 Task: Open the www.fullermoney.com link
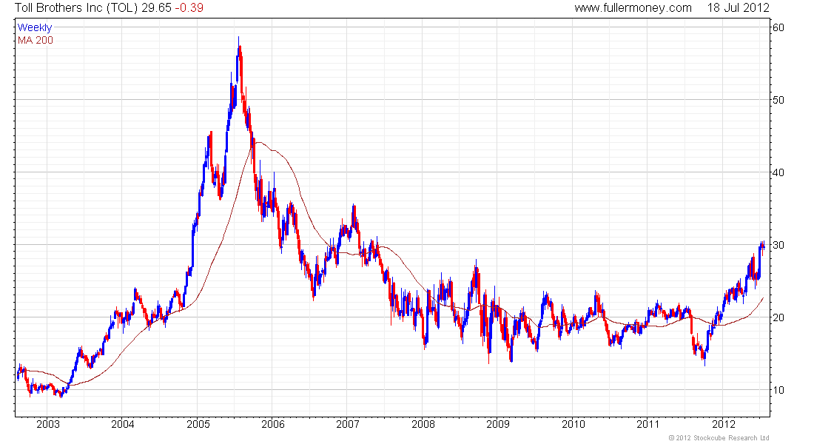pyautogui.click(x=633, y=8)
